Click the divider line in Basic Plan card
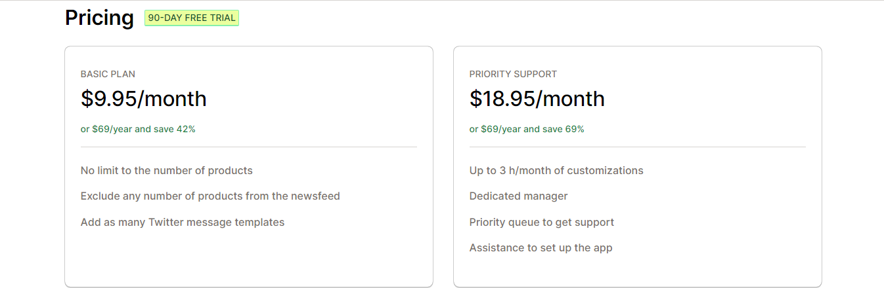The width and height of the screenshot is (884, 288). (x=248, y=147)
